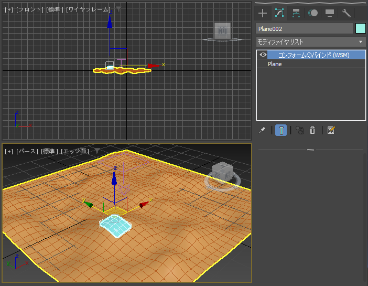Click the [+] menu in front viewport

tap(9, 9)
